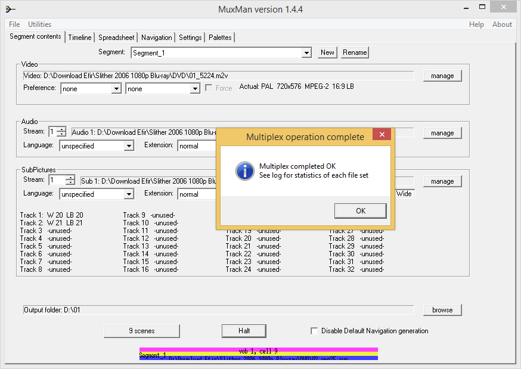Image resolution: width=521 pixels, height=369 pixels.
Task: Click the Halt button
Action: click(244, 331)
